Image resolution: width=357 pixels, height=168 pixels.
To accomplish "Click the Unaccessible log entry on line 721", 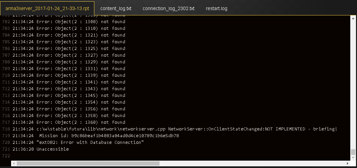I will coord(41,149).
